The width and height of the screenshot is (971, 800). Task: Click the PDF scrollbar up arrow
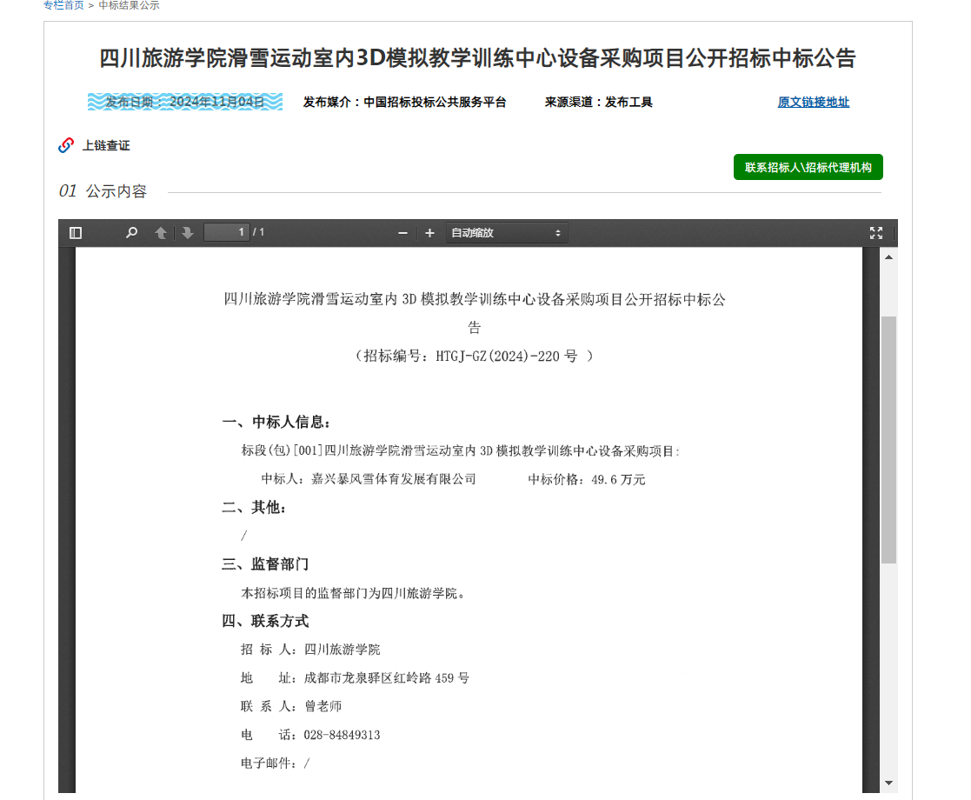888,257
